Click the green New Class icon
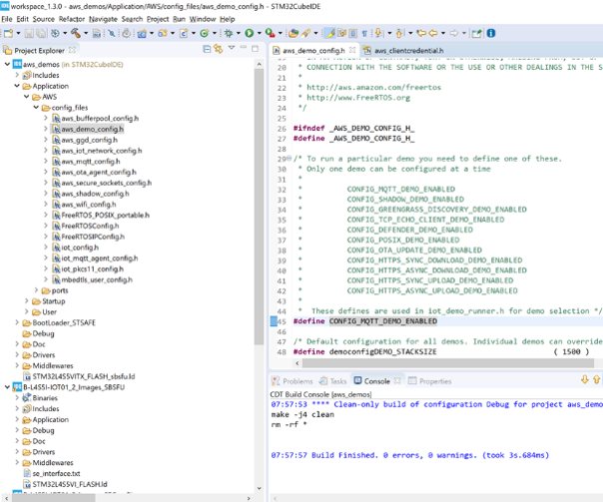 point(205,34)
